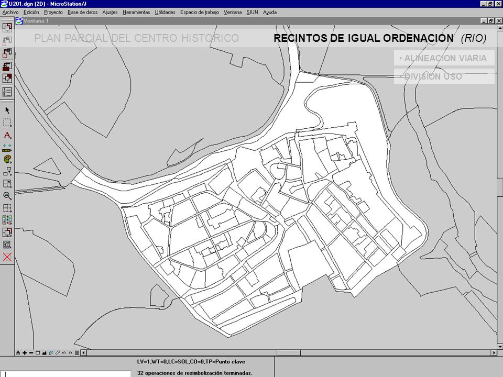Close the Ventana 1 view window
The image size is (503, 377).
pyautogui.click(x=498, y=21)
